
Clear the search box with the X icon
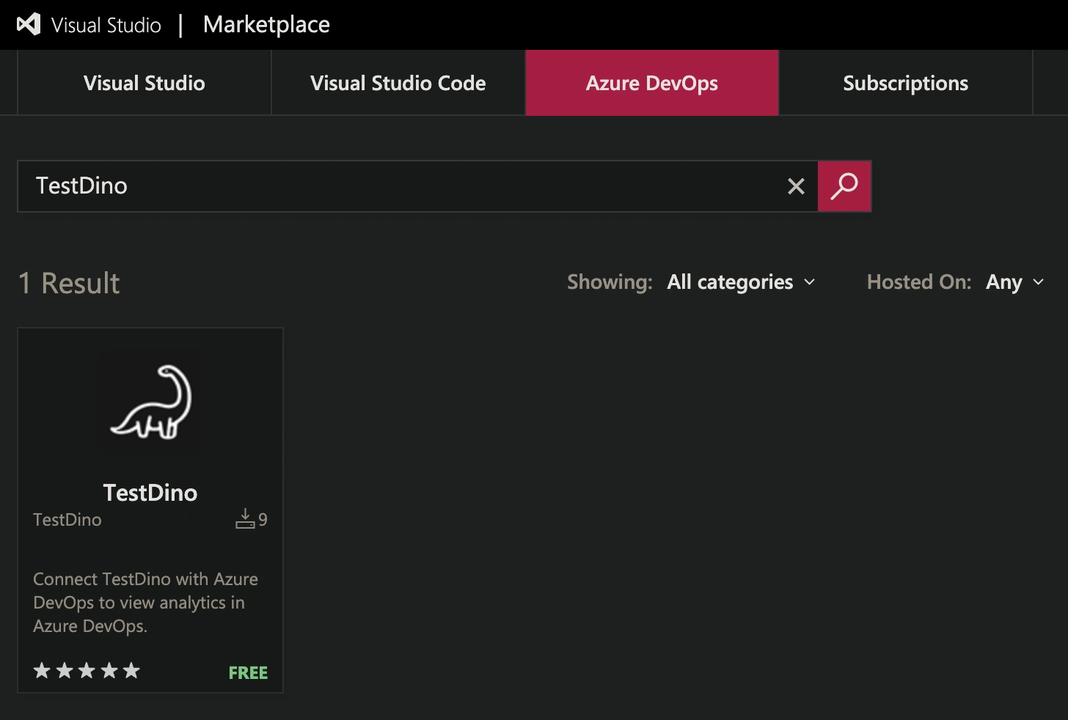coord(796,186)
